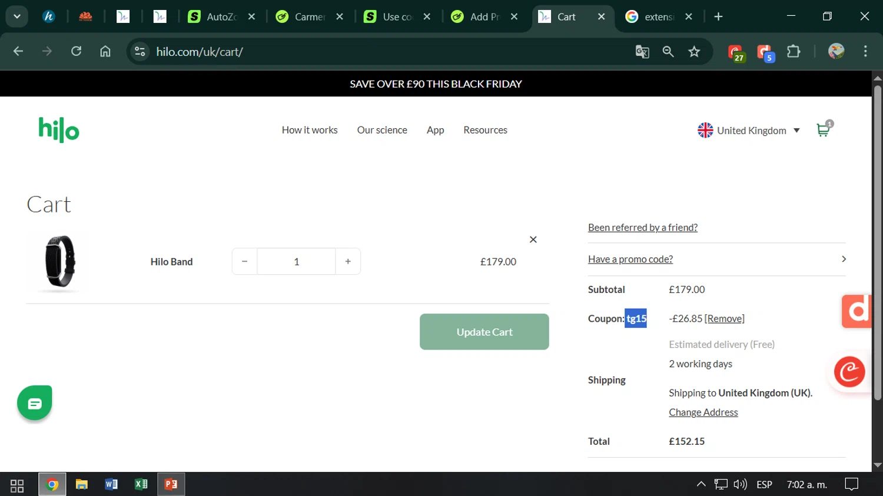
Task: Open the Chrome profile avatar
Action: tap(836, 51)
